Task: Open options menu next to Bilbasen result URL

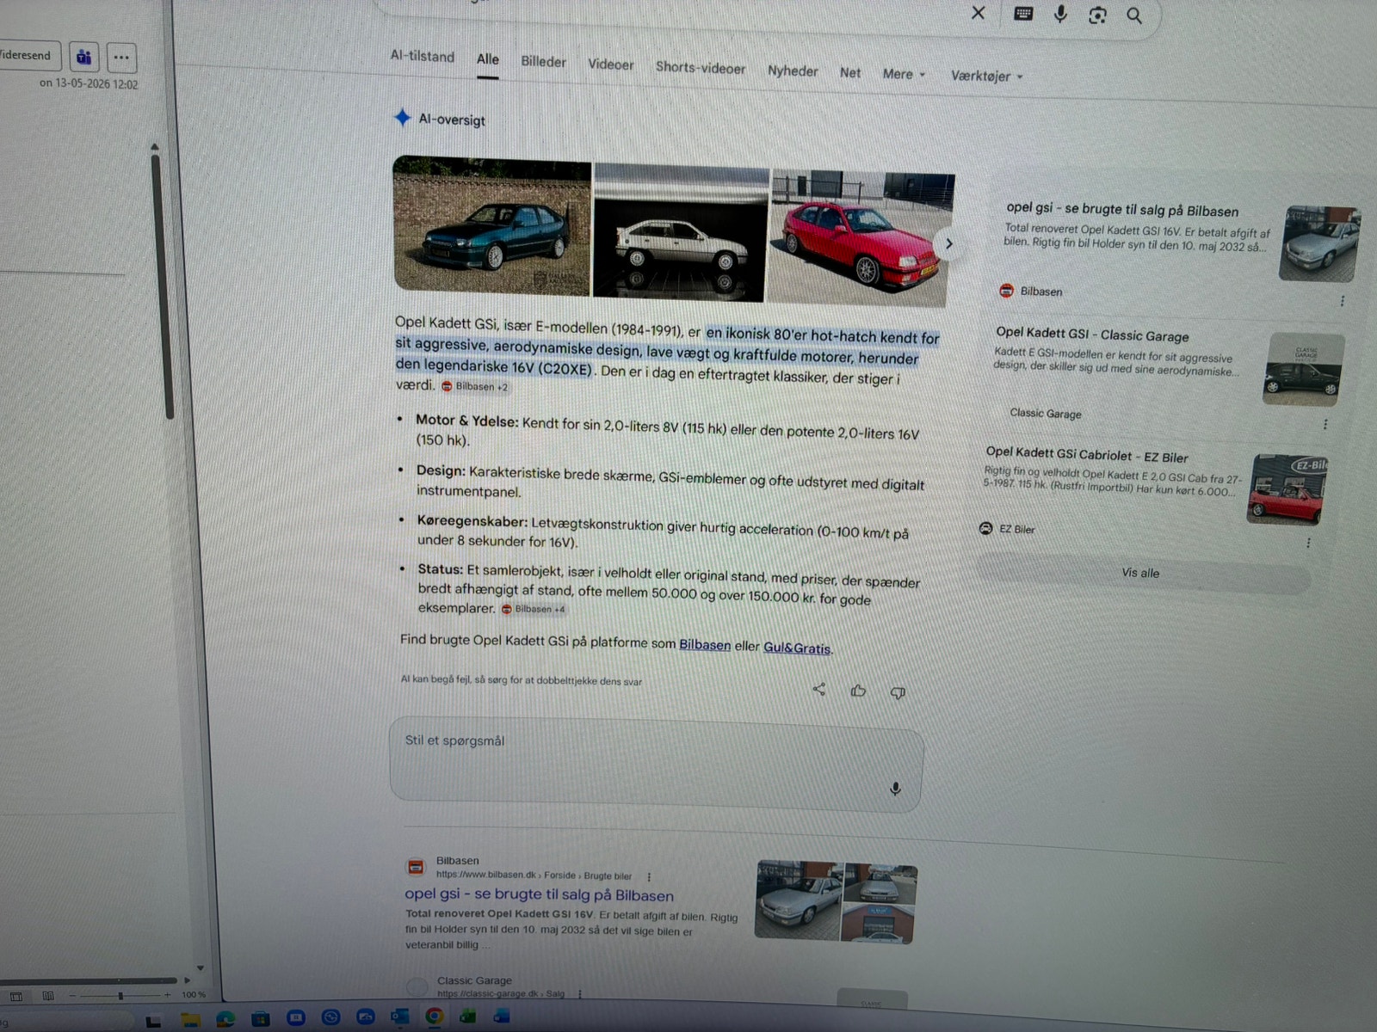Action: [649, 876]
